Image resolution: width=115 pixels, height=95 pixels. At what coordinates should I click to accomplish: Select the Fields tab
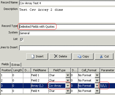(x=5, y=64)
